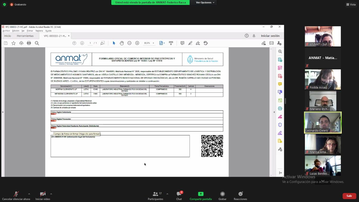Open the Acrobat help question mark
359x202 pixels.
[247, 36]
